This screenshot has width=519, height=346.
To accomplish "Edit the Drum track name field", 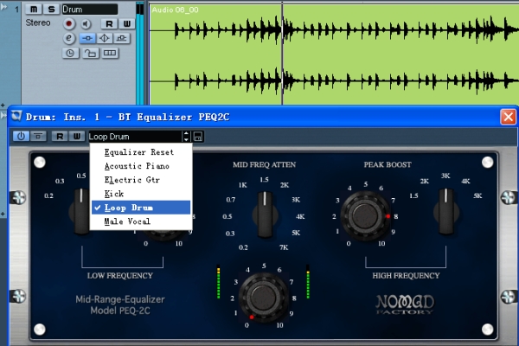I will point(90,10).
